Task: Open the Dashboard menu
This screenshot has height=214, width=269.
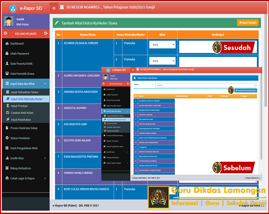Action: point(26,43)
